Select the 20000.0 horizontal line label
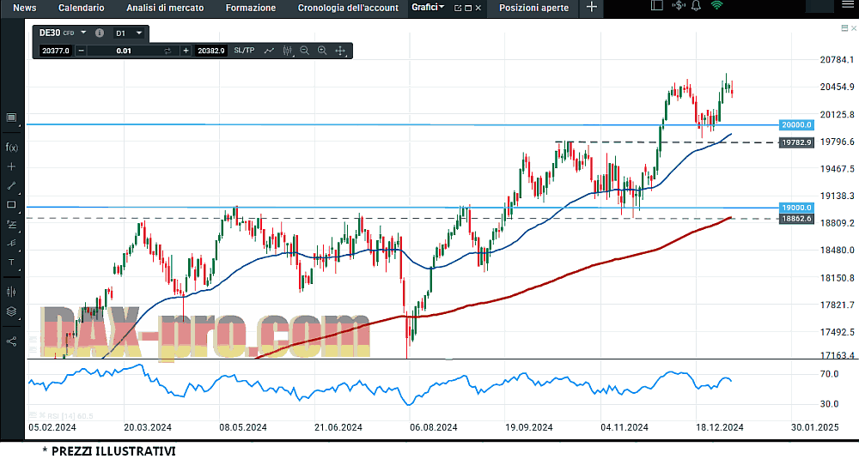 (x=796, y=124)
